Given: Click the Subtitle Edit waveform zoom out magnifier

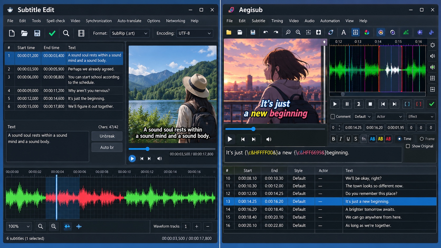Looking at the screenshot, I should click(x=54, y=226).
